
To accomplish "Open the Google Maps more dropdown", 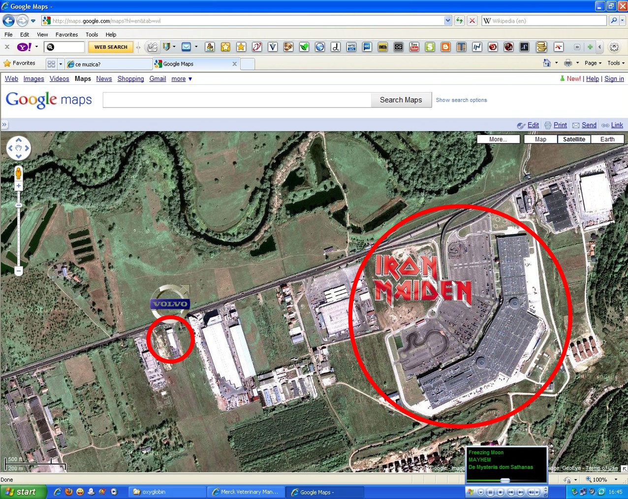I will click(x=182, y=79).
